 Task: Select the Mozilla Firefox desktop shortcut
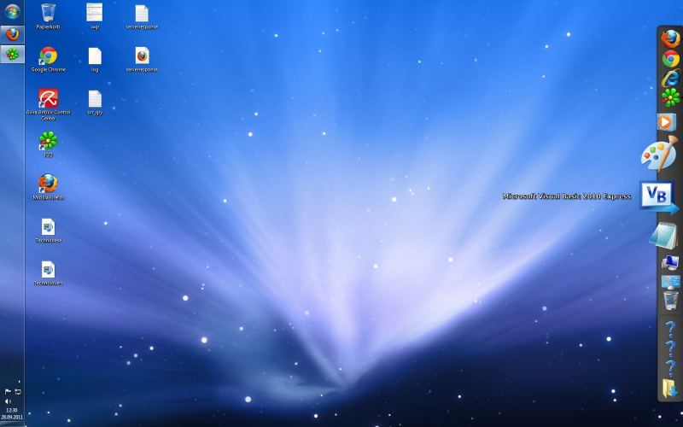(x=49, y=187)
